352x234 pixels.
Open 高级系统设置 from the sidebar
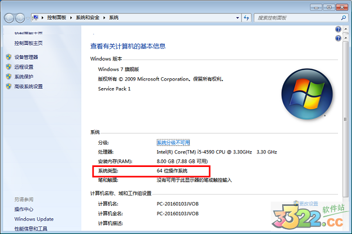29,86
